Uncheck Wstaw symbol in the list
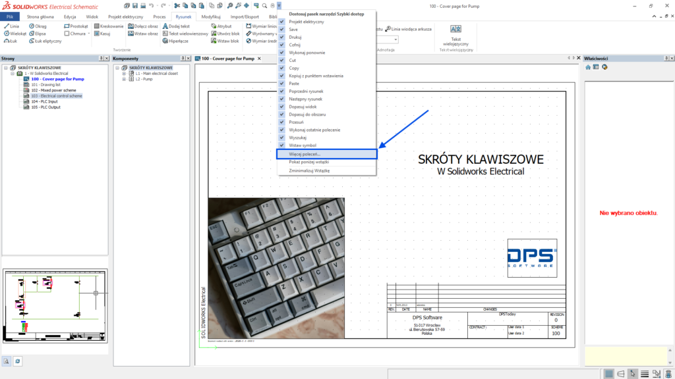The width and height of the screenshot is (675, 379). [282, 145]
